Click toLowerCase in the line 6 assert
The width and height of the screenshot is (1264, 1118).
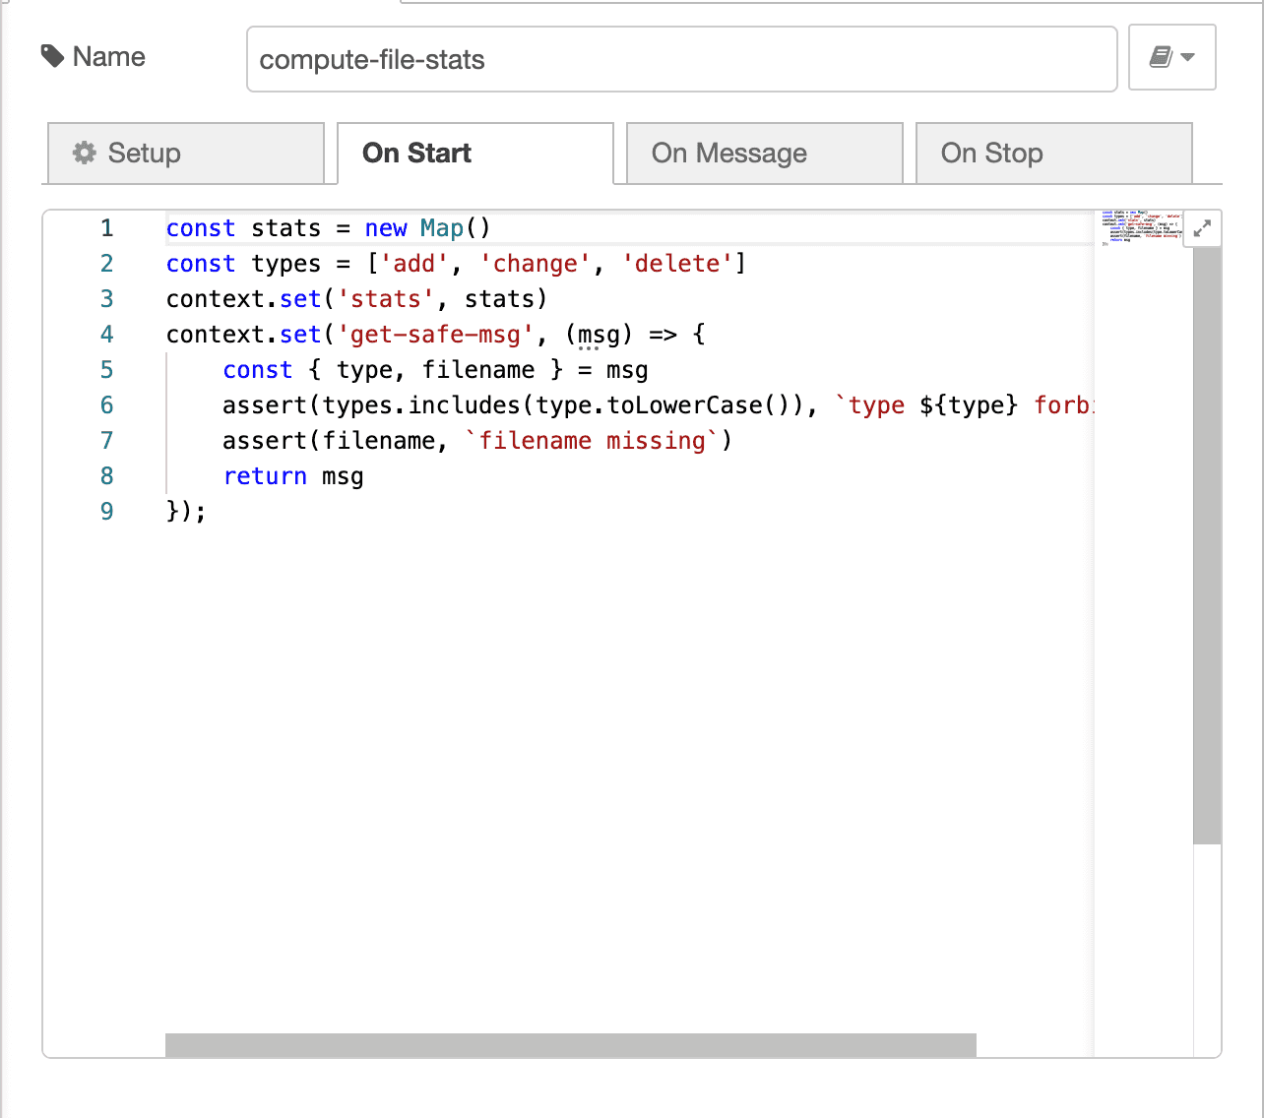point(684,405)
